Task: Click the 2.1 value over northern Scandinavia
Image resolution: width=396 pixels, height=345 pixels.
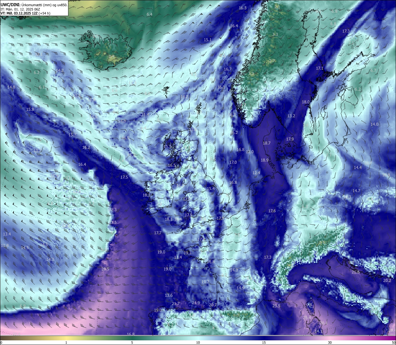Action: 277,7
